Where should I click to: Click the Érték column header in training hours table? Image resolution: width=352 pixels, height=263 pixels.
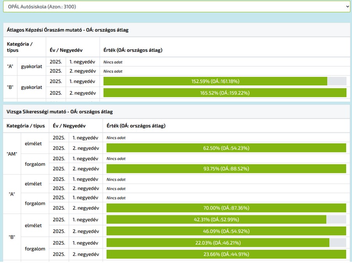pyautogui.click(x=133, y=50)
